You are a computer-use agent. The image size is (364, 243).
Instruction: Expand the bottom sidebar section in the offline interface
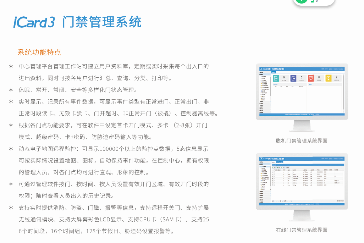click(x=265, y=112)
